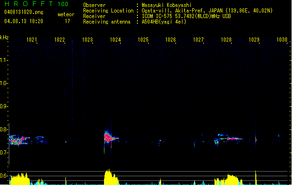This screenshot has height=185, width=292.
Task: Click the observer name Masayuki Kobayashi
Action: (x=167, y=5)
